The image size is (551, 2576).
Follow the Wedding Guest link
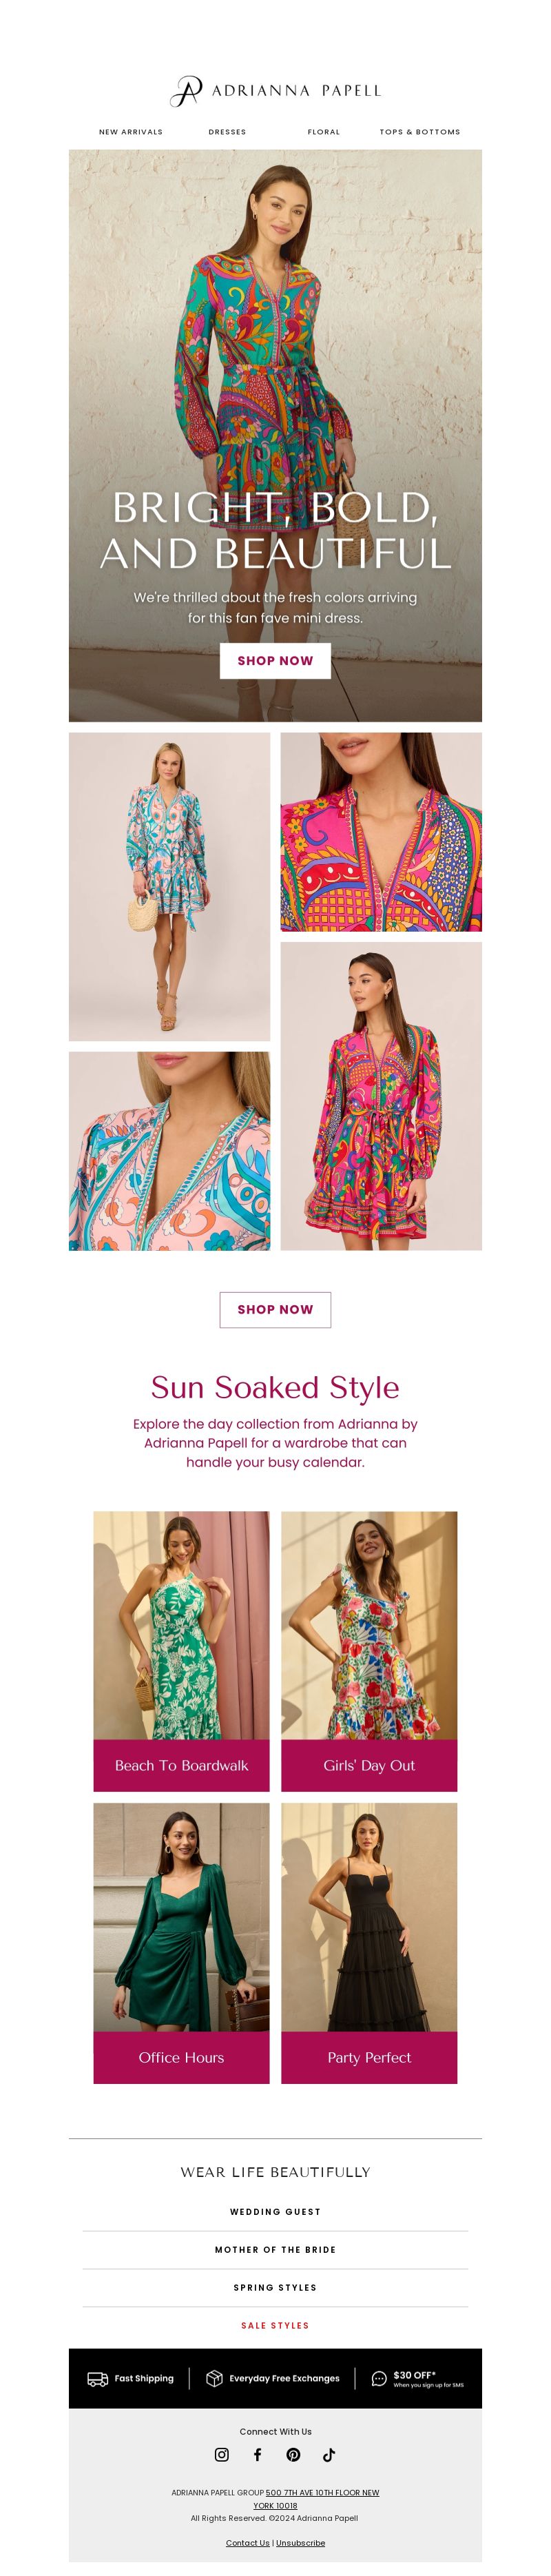(x=275, y=2211)
